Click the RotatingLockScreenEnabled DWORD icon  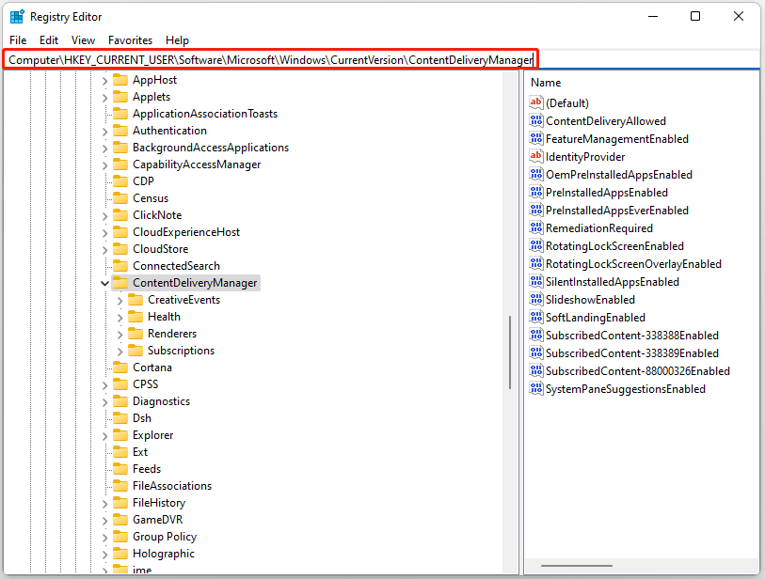click(x=536, y=245)
